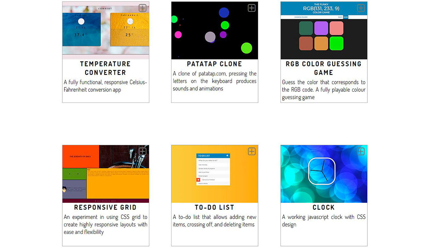Click the plus icon on Clock card
Image resolution: width=430 pixels, height=248 pixels.
click(361, 151)
